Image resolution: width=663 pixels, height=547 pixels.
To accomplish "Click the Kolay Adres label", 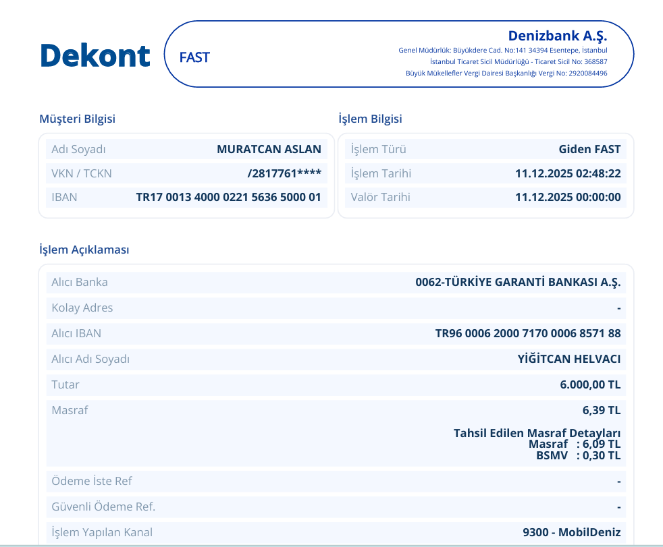I will 82,308.
